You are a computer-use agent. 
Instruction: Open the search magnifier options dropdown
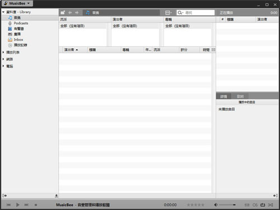pyautogui.click(x=180, y=12)
